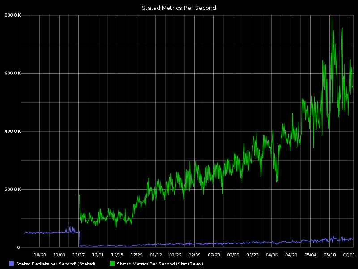Click the 05/04 date label

point(311,255)
